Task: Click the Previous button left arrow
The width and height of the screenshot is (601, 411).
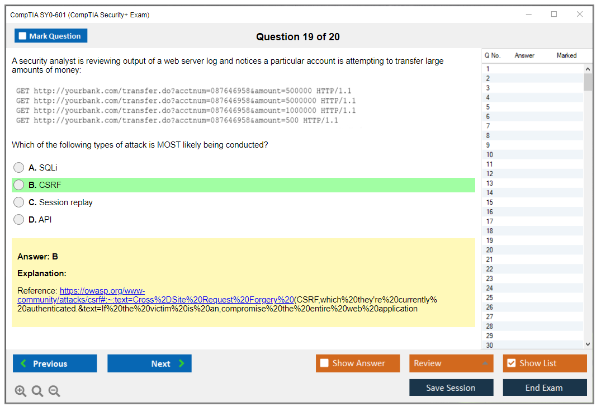Action: click(x=23, y=363)
